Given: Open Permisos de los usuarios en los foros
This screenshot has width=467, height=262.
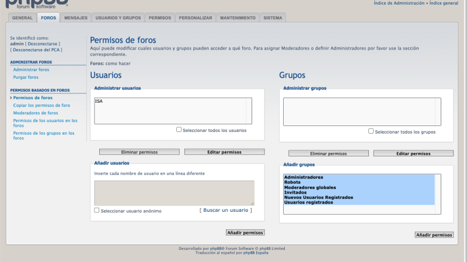Looking at the screenshot, I should [x=45, y=123].
